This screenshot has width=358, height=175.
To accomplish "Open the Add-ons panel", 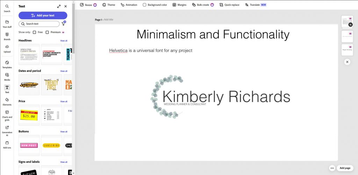I will point(7,145).
